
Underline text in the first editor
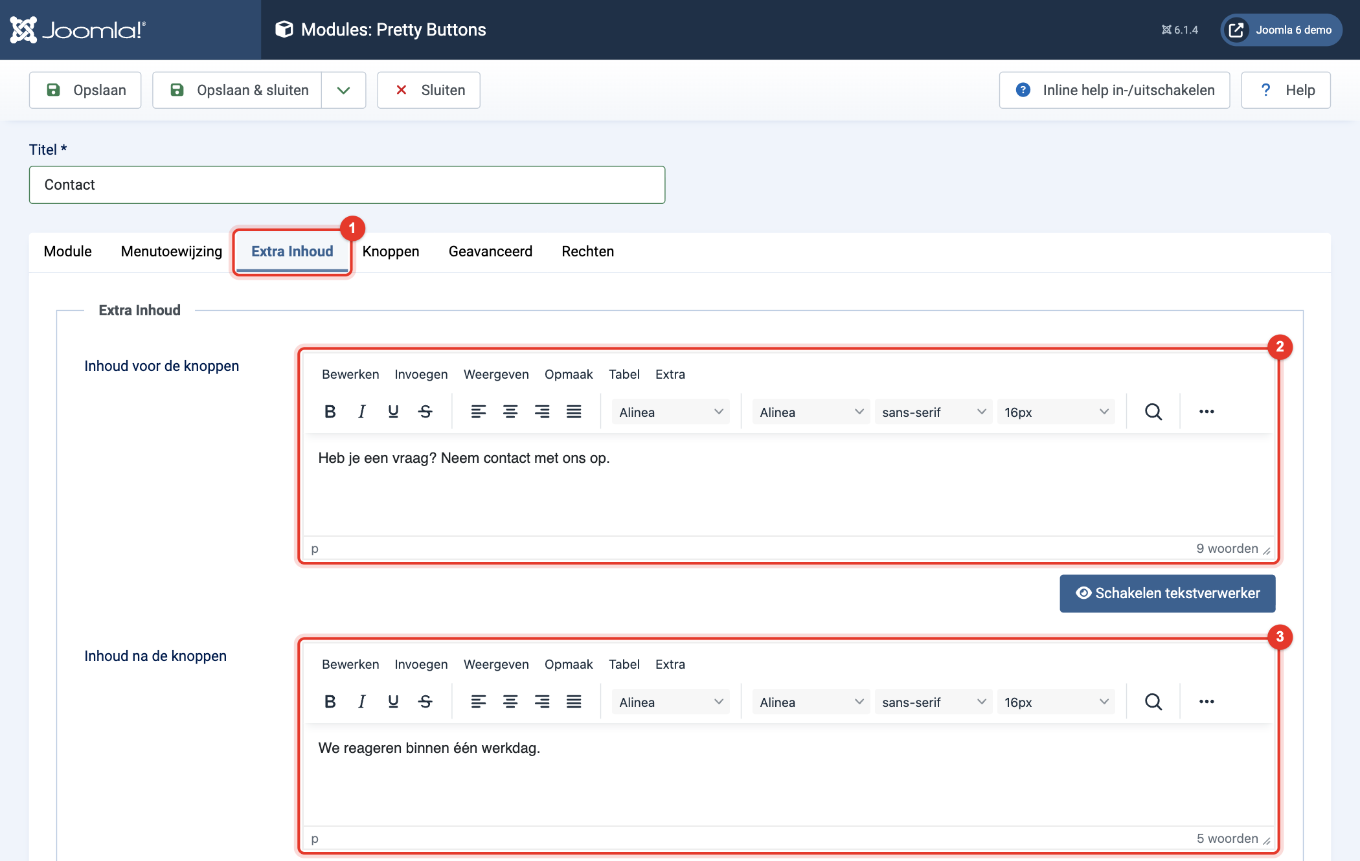(x=393, y=412)
